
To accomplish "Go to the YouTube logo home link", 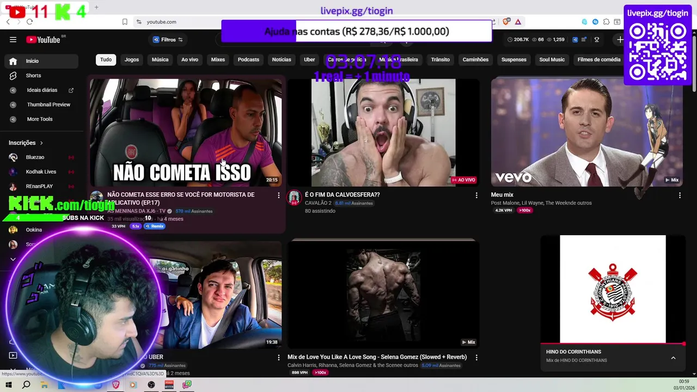I will coord(43,39).
